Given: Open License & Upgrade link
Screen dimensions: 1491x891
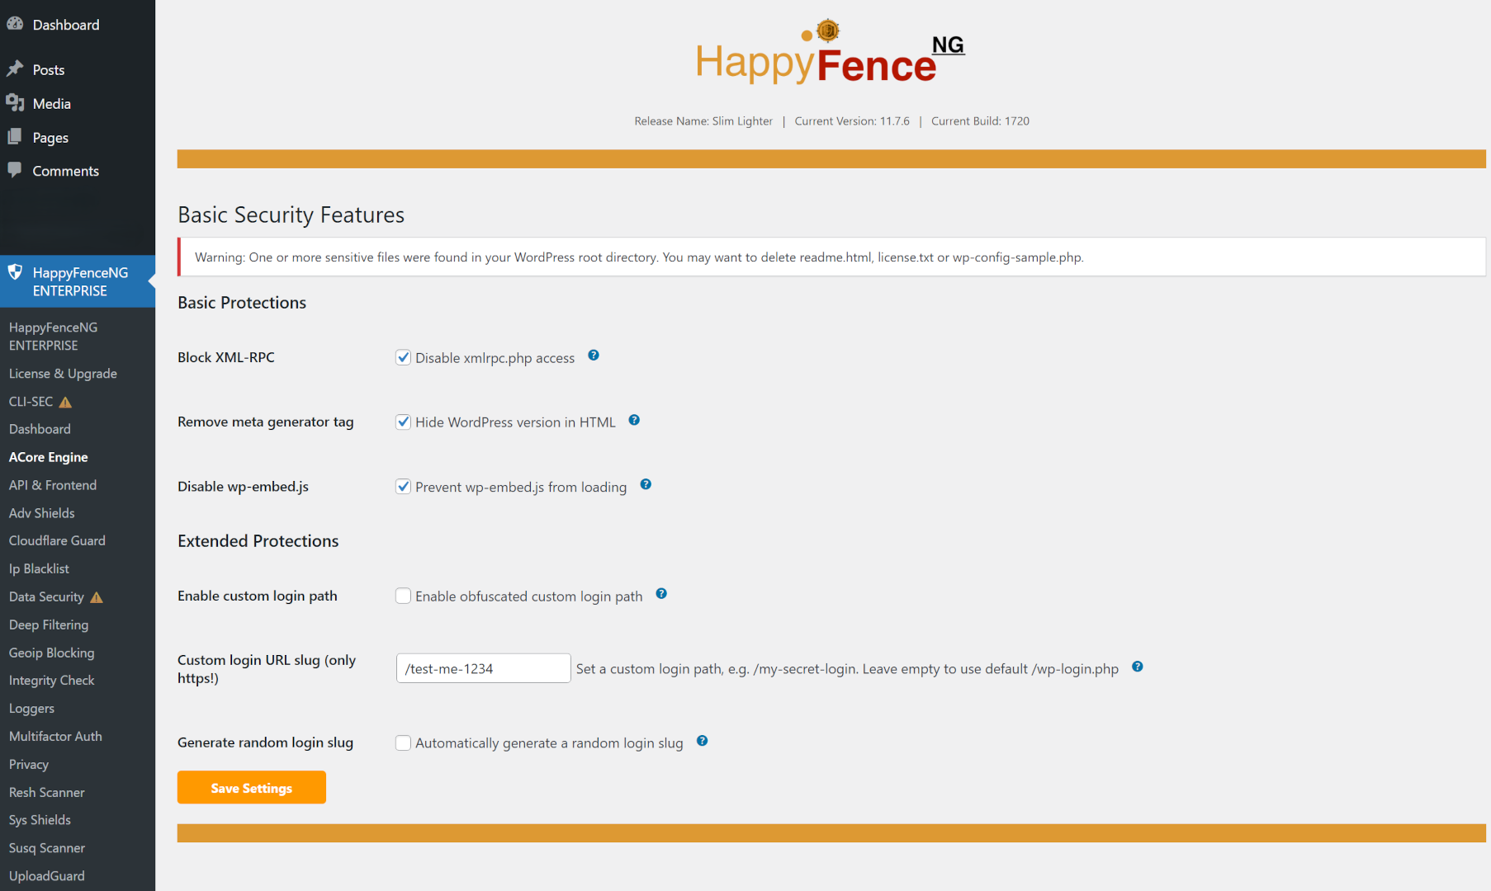Looking at the screenshot, I should [63, 374].
